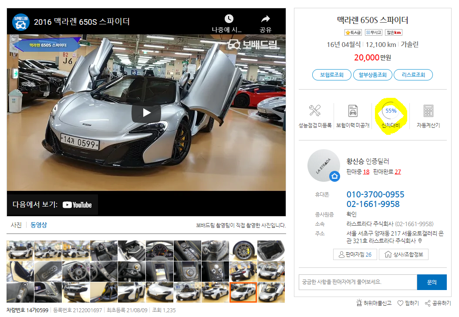Click the 최초등록 21/08/09 text
Image resolution: width=459 pixels, height=317 pixels.
click(x=127, y=310)
